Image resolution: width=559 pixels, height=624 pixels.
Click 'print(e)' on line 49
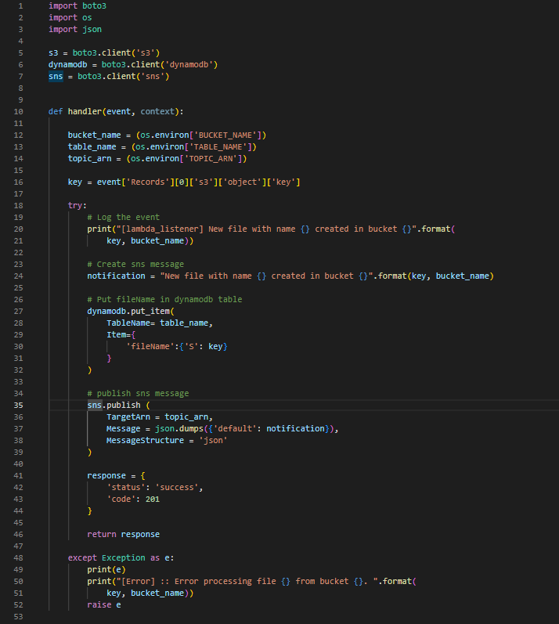pyautogui.click(x=106, y=569)
